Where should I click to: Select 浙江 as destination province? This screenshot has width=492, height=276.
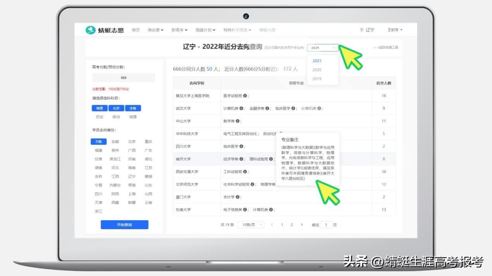(98, 211)
